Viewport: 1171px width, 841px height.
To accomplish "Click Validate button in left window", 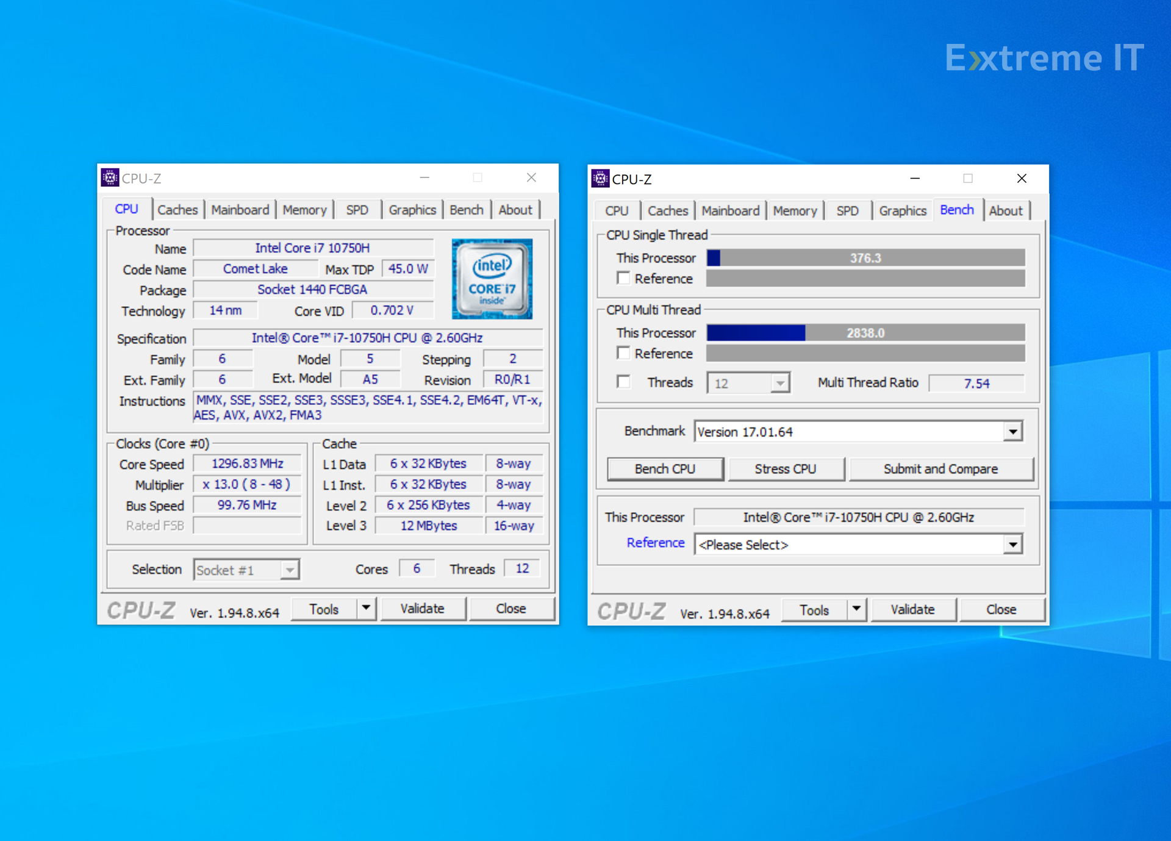I will 422,609.
